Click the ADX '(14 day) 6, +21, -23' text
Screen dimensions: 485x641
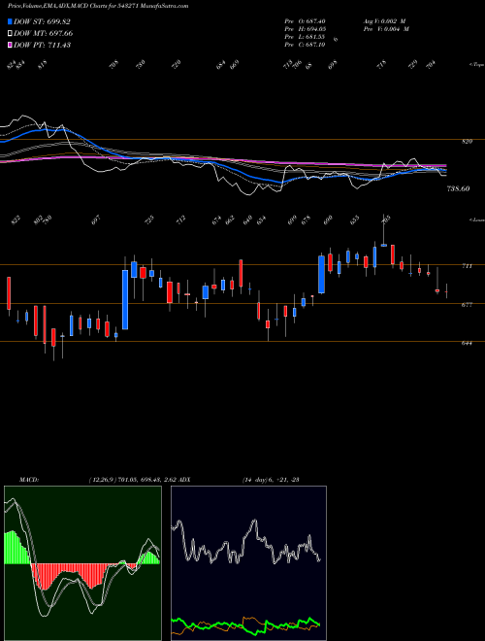click(271, 480)
